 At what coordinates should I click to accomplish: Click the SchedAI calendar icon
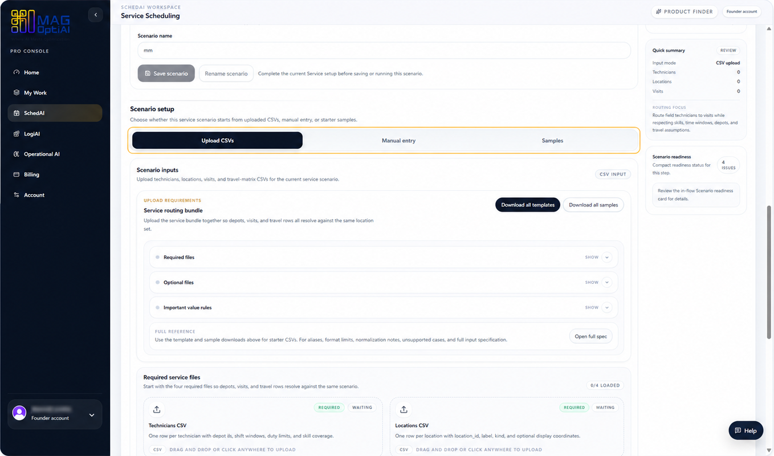click(17, 113)
